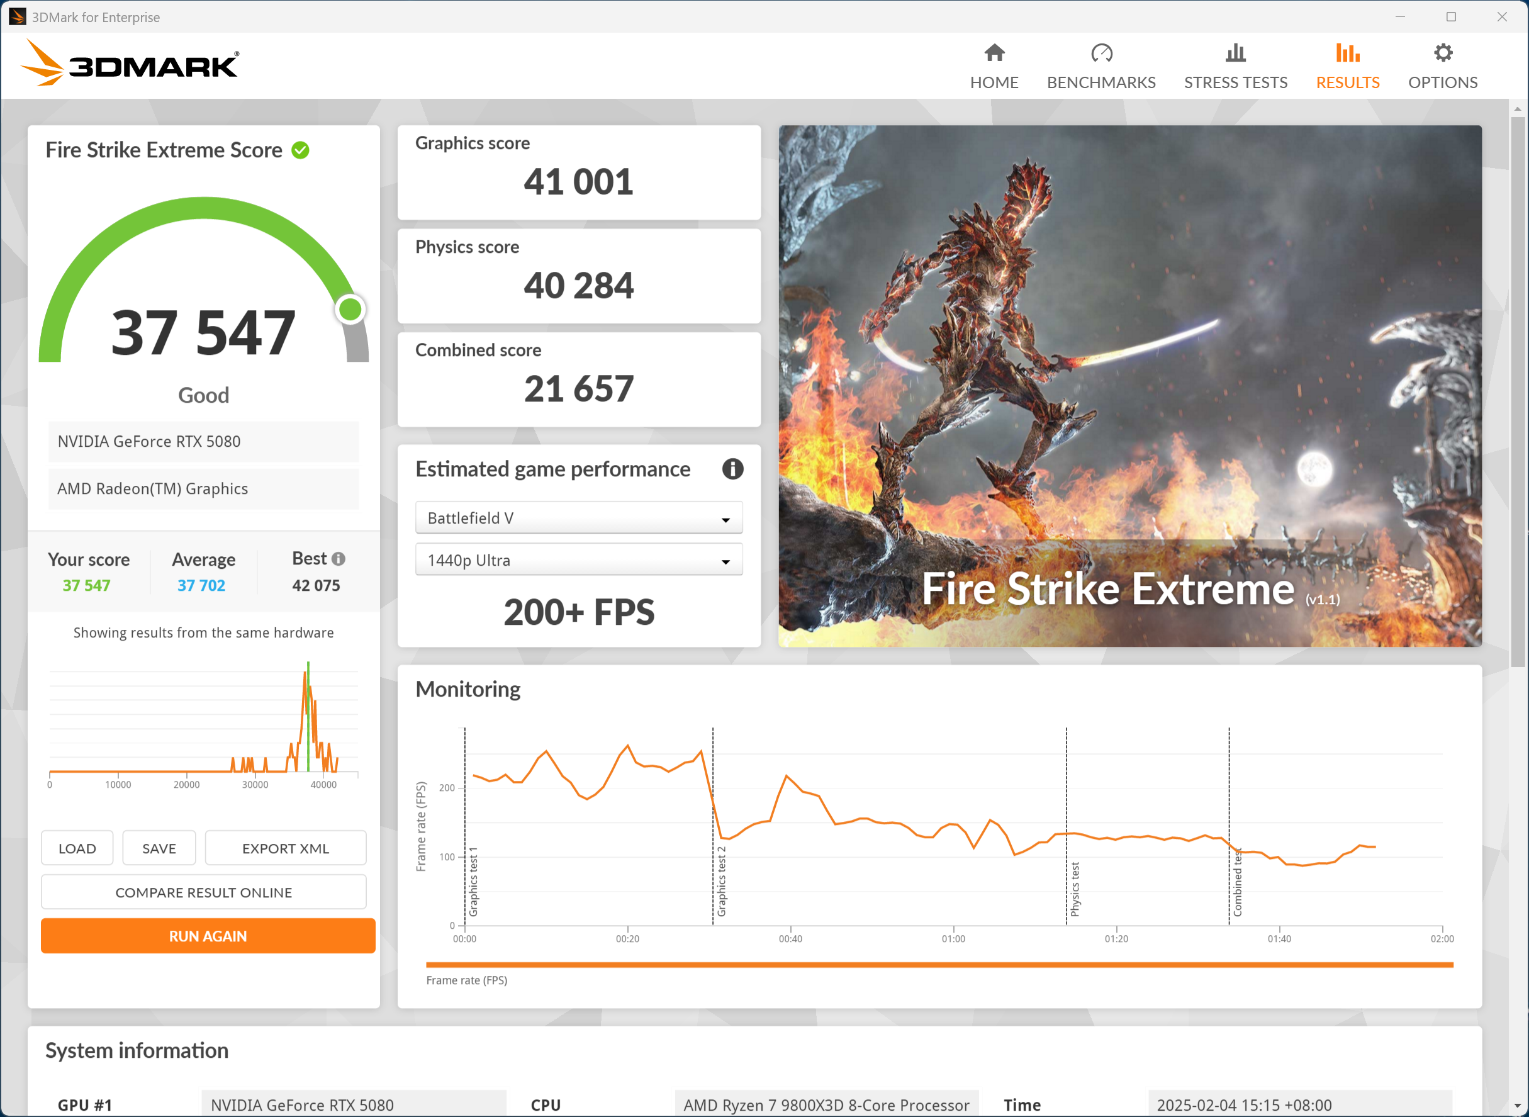Screen dimensions: 1529x1117
Task: Open the Stress Tests bar chart icon
Action: 1236,53
